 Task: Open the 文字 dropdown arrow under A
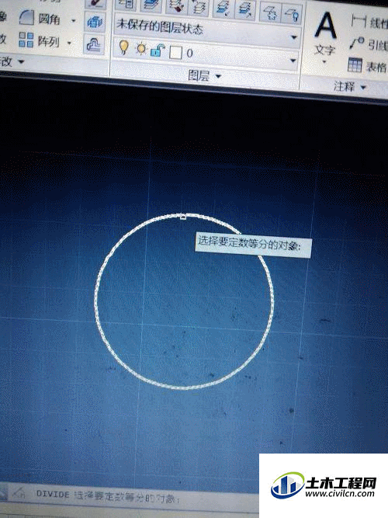[x=324, y=62]
